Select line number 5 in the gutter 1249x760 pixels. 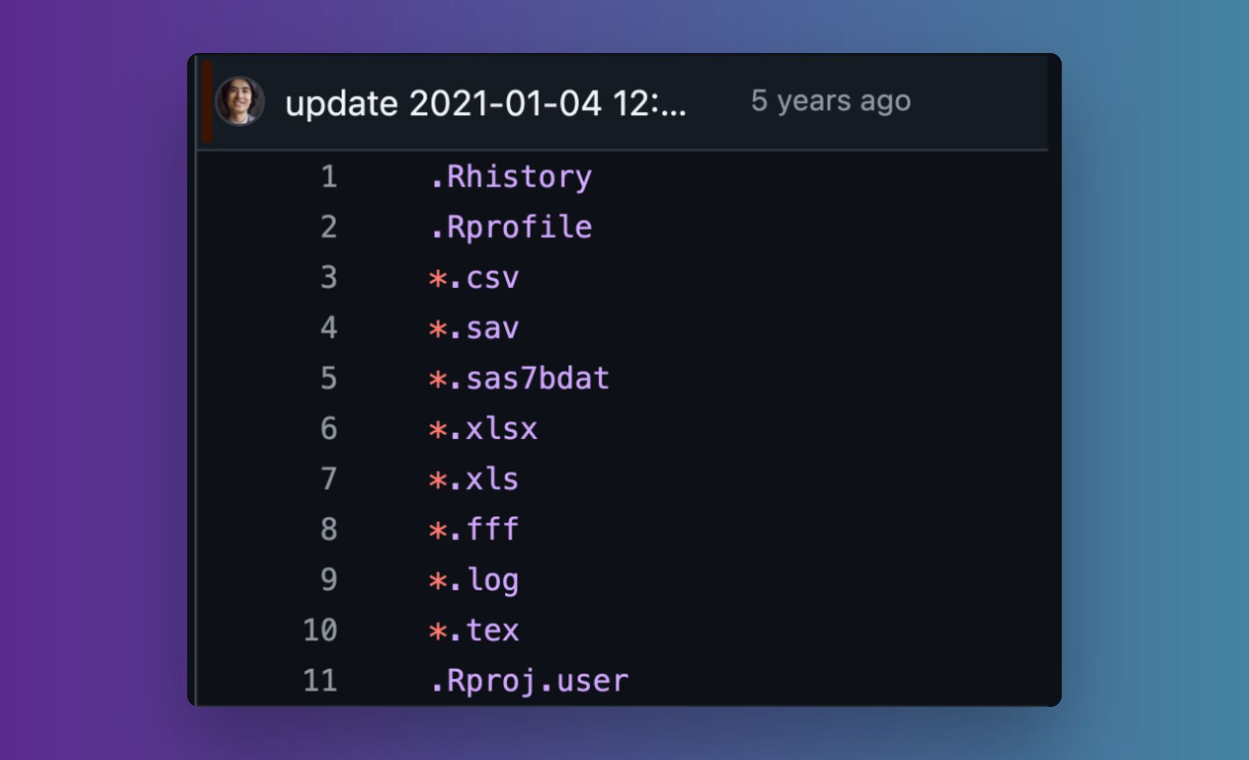(x=328, y=378)
